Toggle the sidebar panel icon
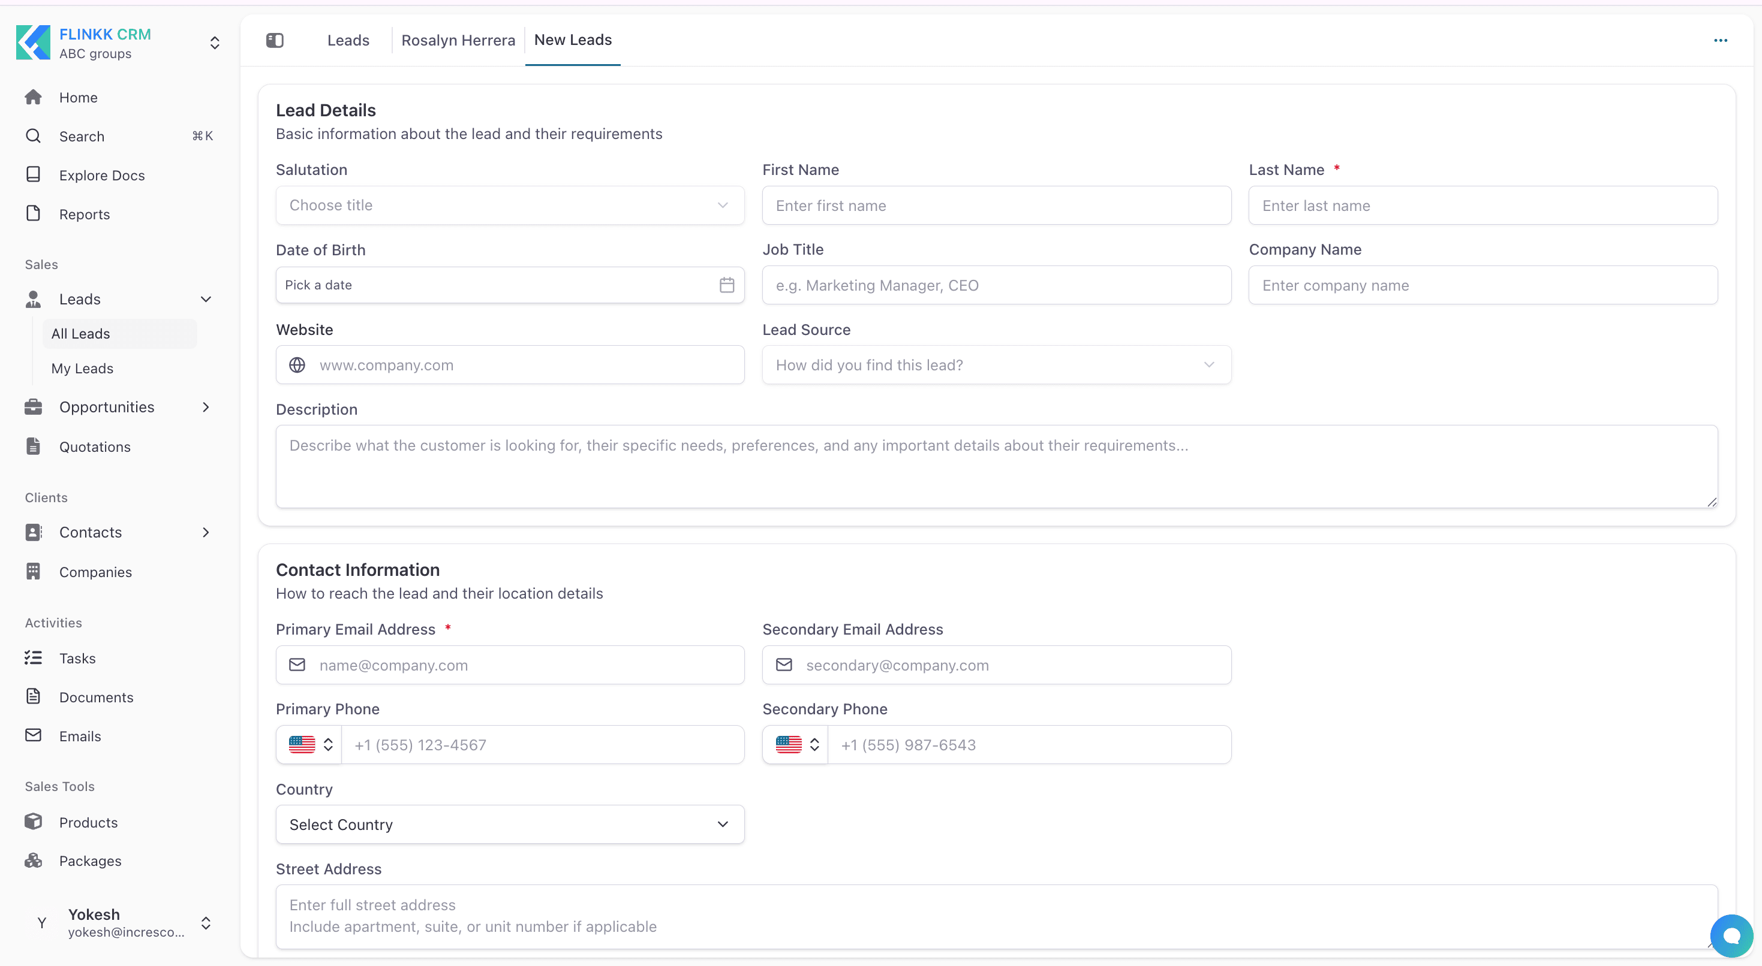1762x966 pixels. 274,40
